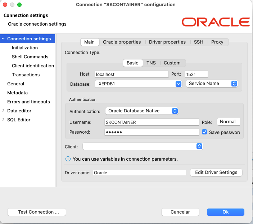Switch to the Oracle properties tab
Viewport: 253px width, 224px height.
coord(122,42)
